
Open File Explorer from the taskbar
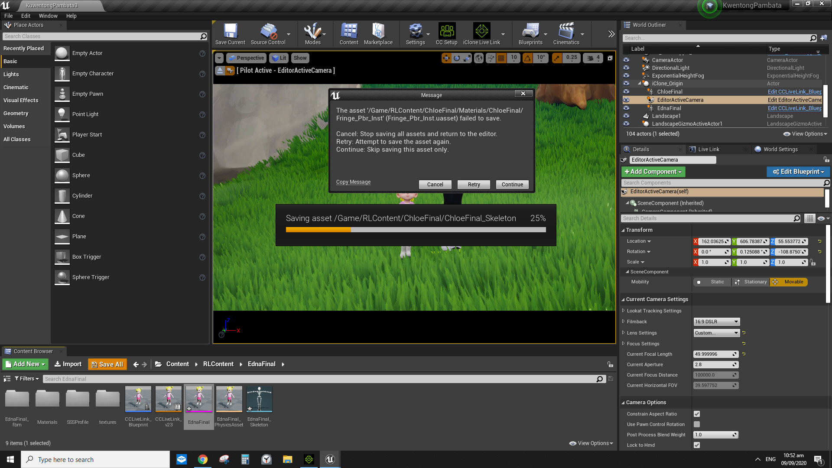point(287,459)
